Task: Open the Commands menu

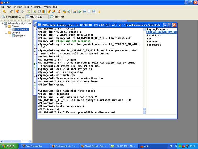Action: pyautogui.click(x=36, y=7)
